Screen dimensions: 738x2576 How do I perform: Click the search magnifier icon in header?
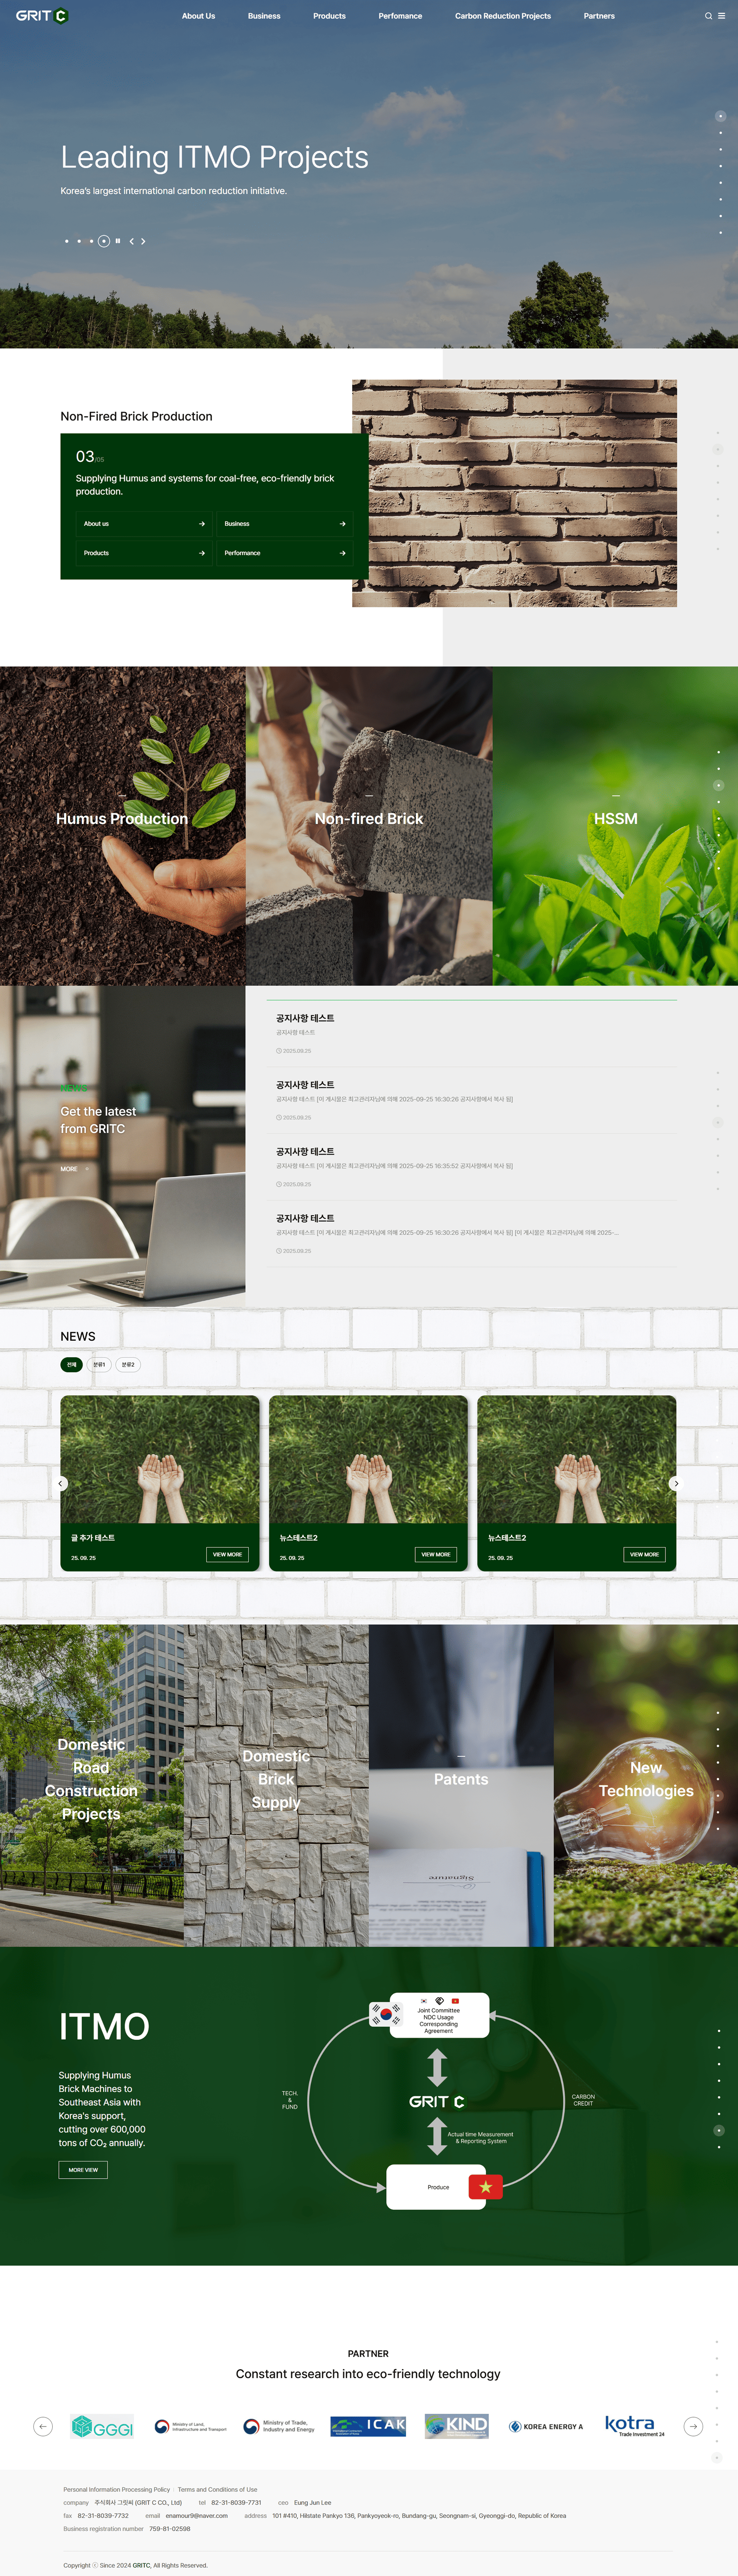(708, 16)
